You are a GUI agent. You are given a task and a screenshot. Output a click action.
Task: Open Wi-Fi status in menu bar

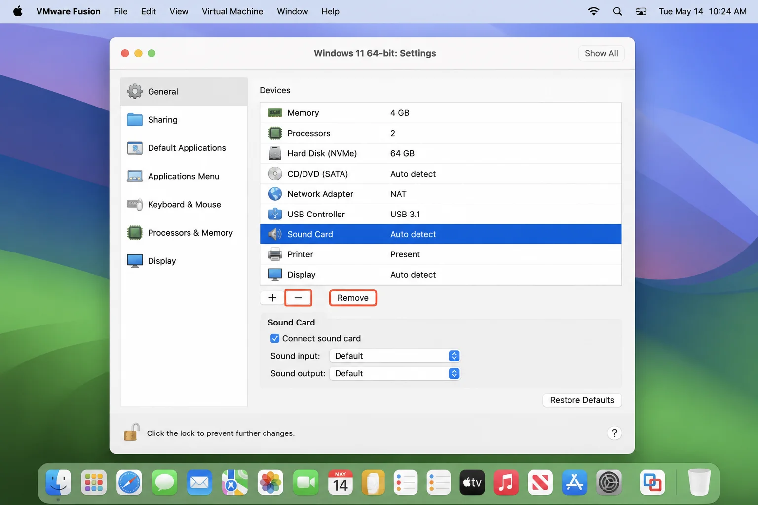point(594,11)
